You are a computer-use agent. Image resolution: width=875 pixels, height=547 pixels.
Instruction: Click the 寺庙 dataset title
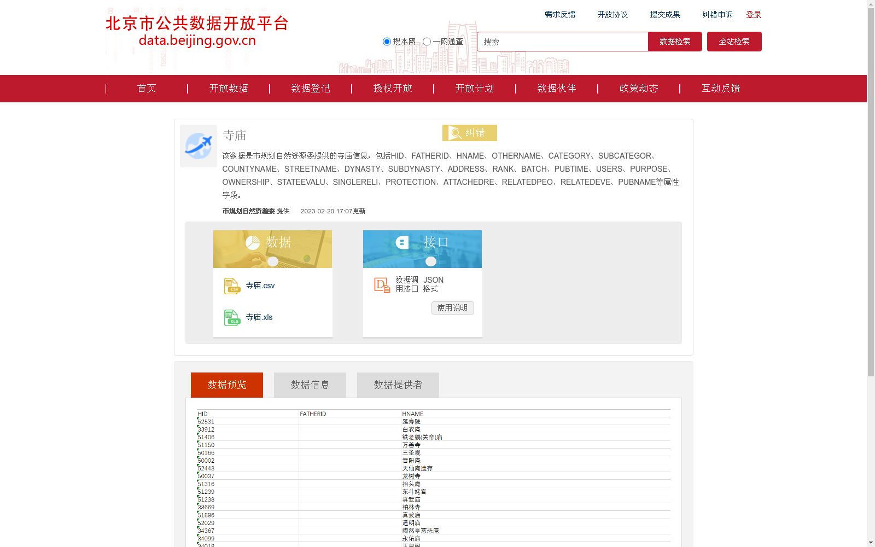[x=235, y=135]
